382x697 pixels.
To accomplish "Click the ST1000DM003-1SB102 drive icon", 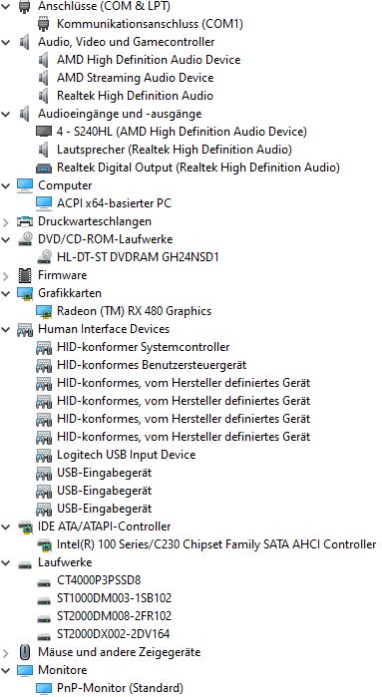I will [44, 600].
